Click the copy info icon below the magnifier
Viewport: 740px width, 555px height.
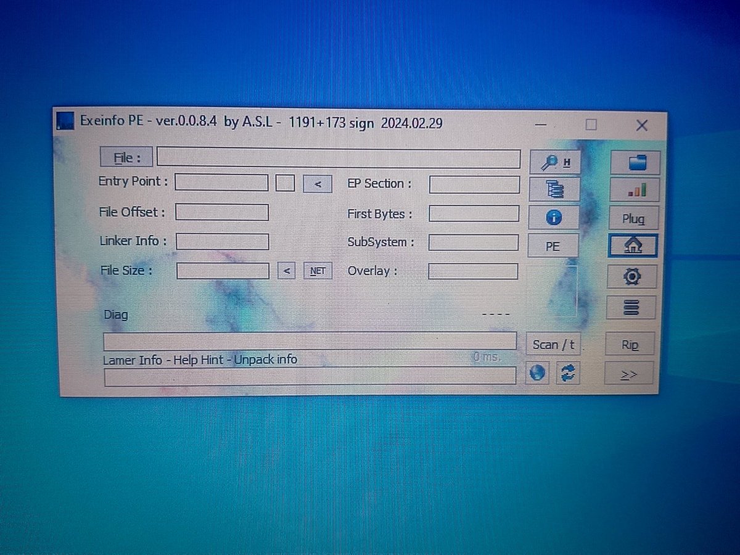(x=553, y=189)
